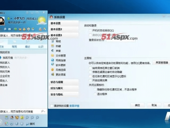Toggle 在任务栏通知区域显示QQ图标 checkbox
The width and height of the screenshot is (170, 128).
tap(90, 76)
